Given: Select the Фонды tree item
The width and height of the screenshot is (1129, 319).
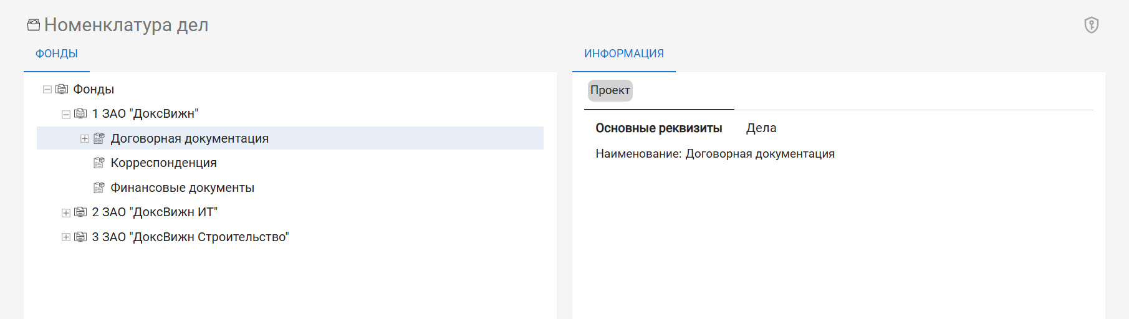Looking at the screenshot, I should 94,89.
